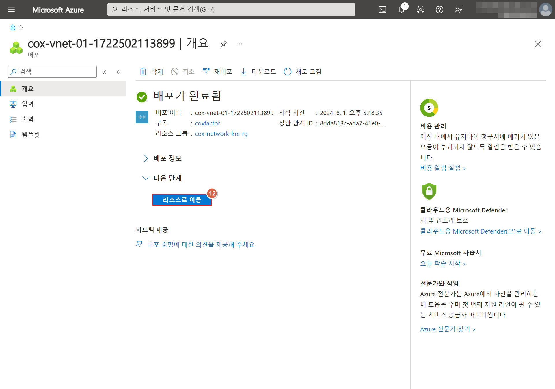Open the more options ellipsis beside the title
The width and height of the screenshot is (555, 389).
[x=239, y=44]
